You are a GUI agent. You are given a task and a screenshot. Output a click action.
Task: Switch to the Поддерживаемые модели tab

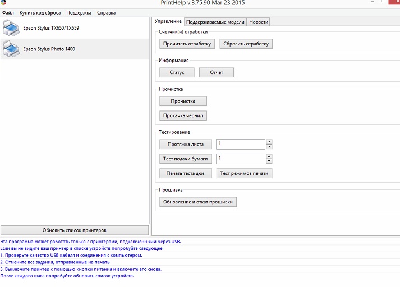[x=215, y=22]
